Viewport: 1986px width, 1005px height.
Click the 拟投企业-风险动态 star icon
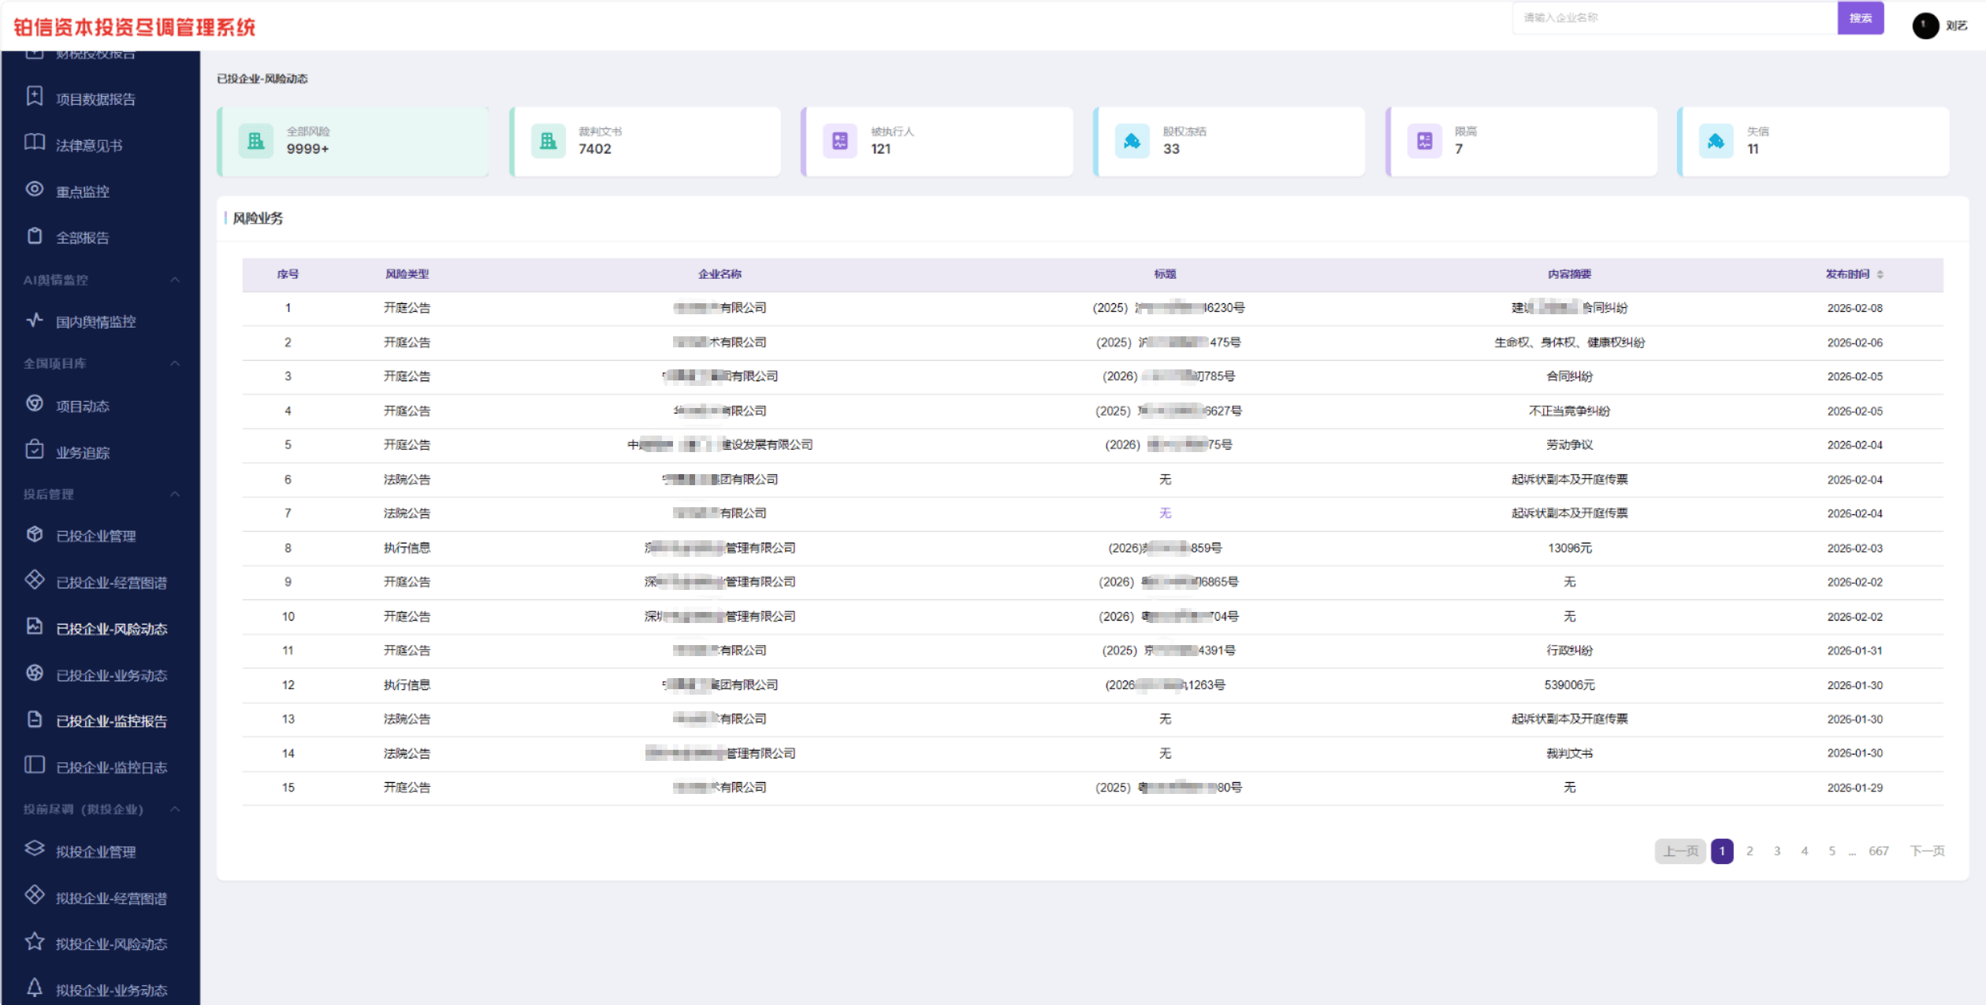34,942
